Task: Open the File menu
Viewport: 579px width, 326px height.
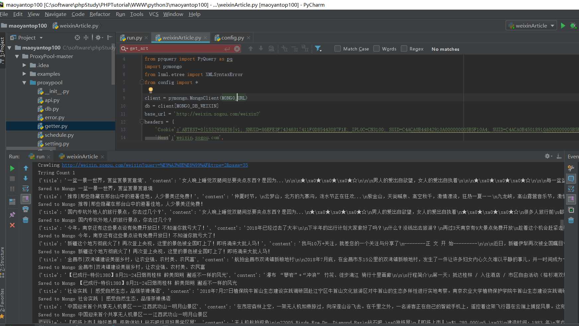Action: coord(4,14)
